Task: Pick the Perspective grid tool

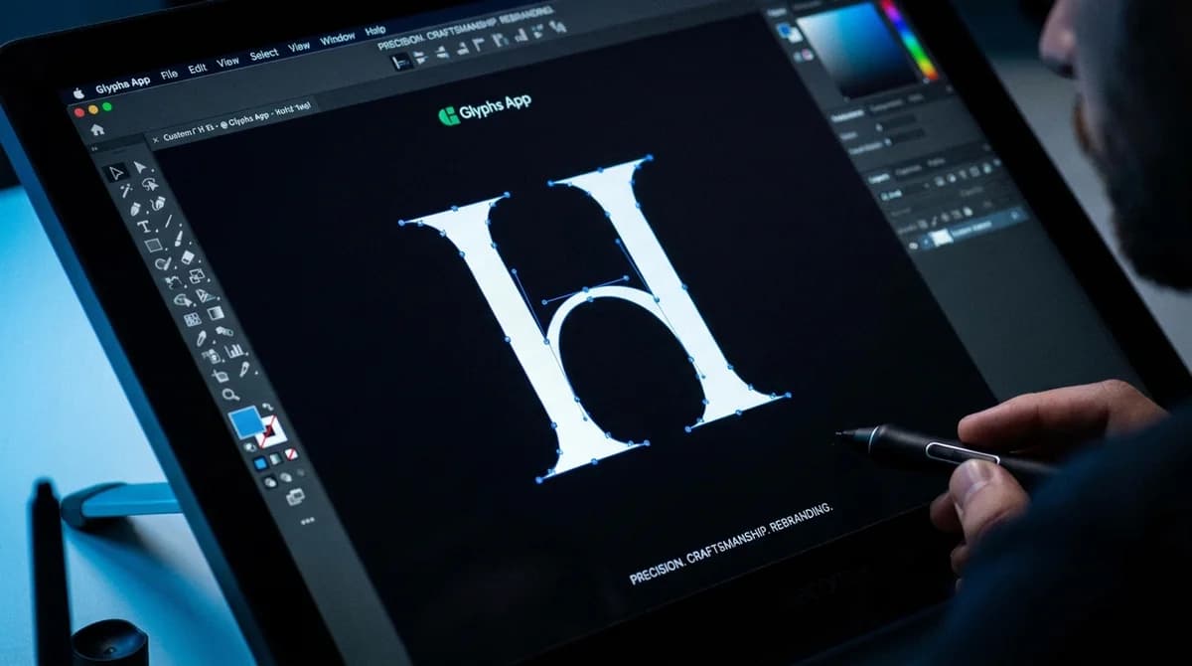Action: tap(205, 295)
